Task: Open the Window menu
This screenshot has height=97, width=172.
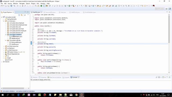Action: (43, 4)
